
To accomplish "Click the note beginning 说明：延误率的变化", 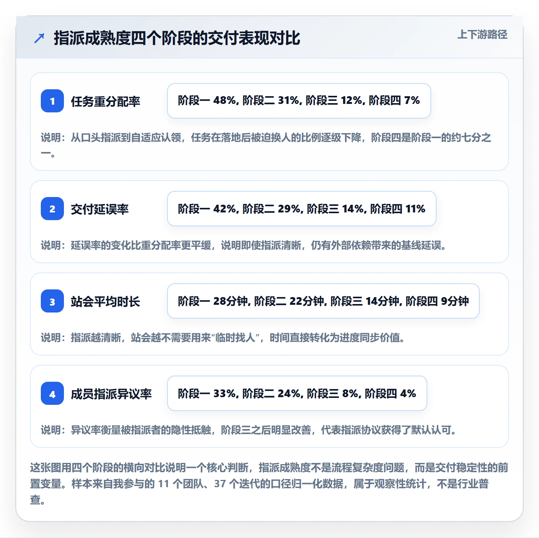I will [244, 245].
